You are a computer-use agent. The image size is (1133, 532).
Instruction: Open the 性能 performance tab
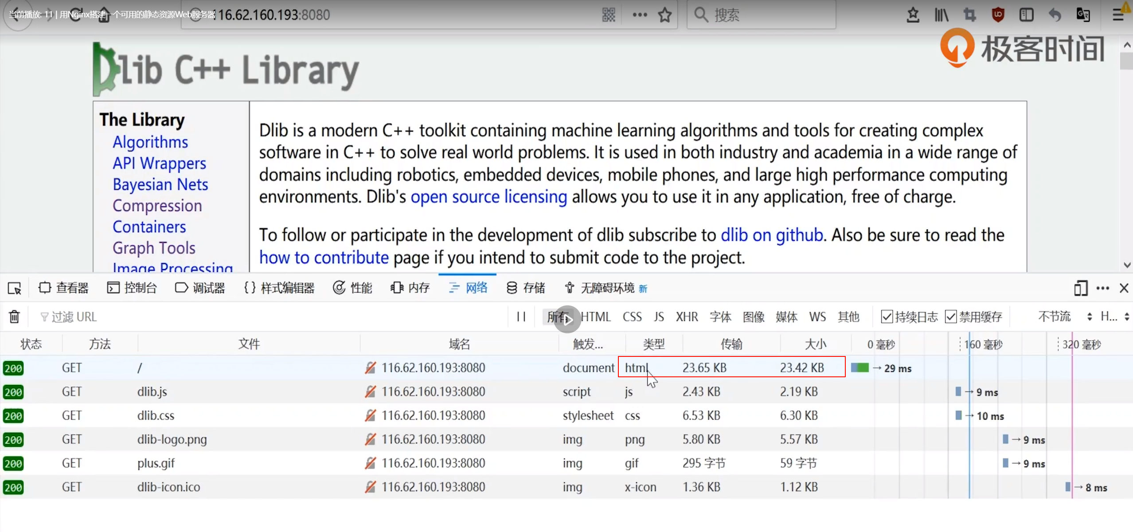352,288
